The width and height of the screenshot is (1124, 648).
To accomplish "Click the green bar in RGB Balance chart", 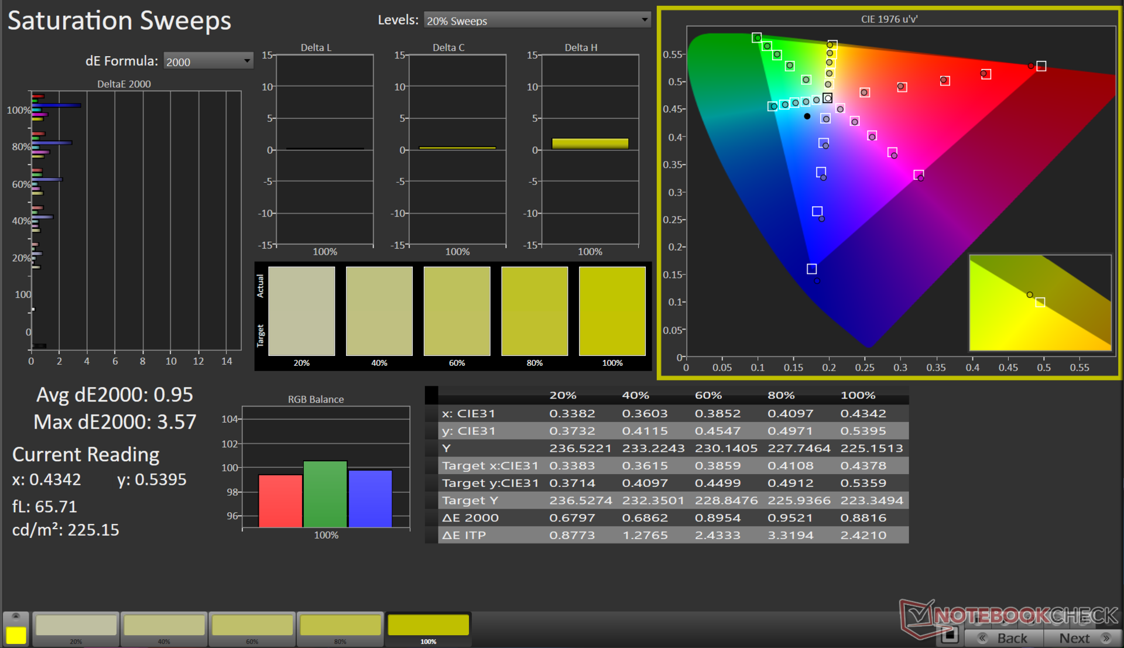I will pos(325,494).
